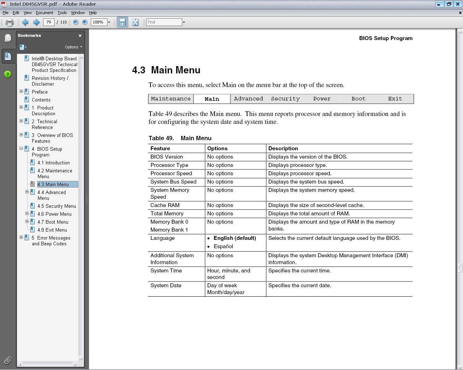Image resolution: width=463 pixels, height=370 pixels.
Task: Expand 5 Error Messages and Beep Codes
Action: 21,237
